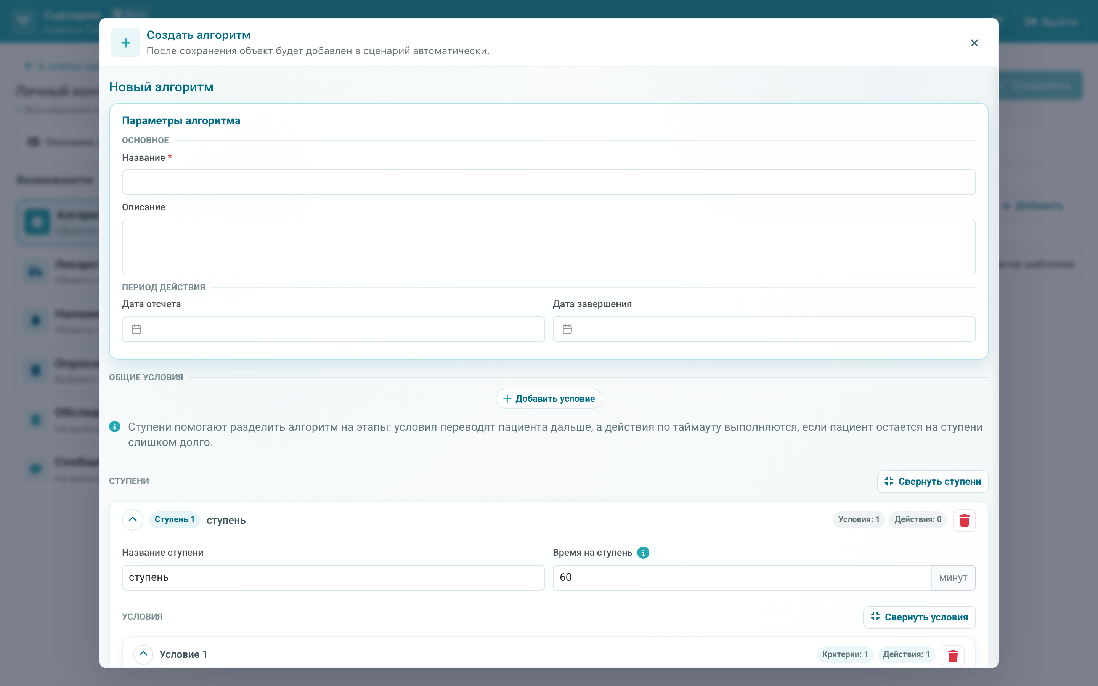Click the ПЕРИОД ДЕЙСТВИЯ section label
The width and height of the screenshot is (1098, 686).
[163, 287]
